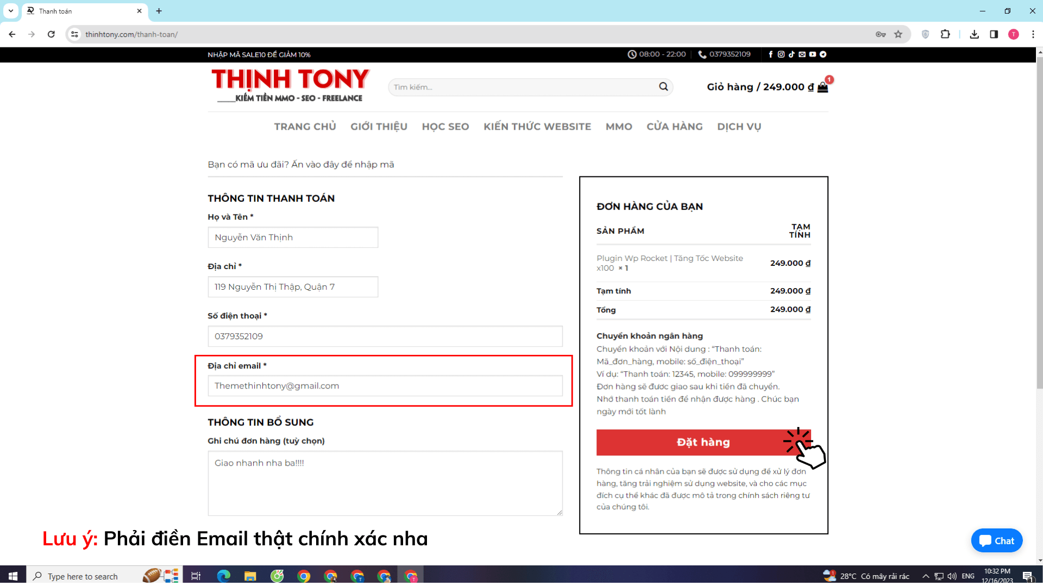1043x586 pixels.
Task: Click the bookmark star in the address bar
Action: 899,34
